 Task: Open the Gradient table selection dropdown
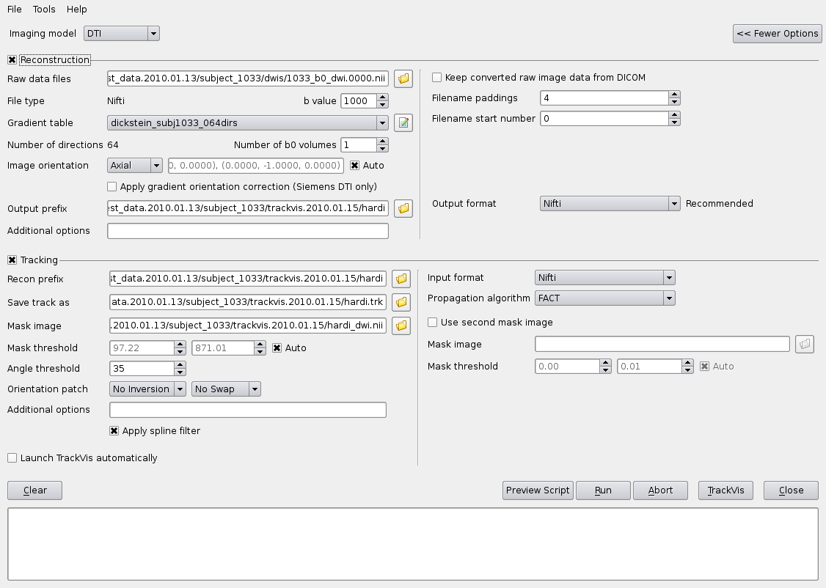point(247,122)
